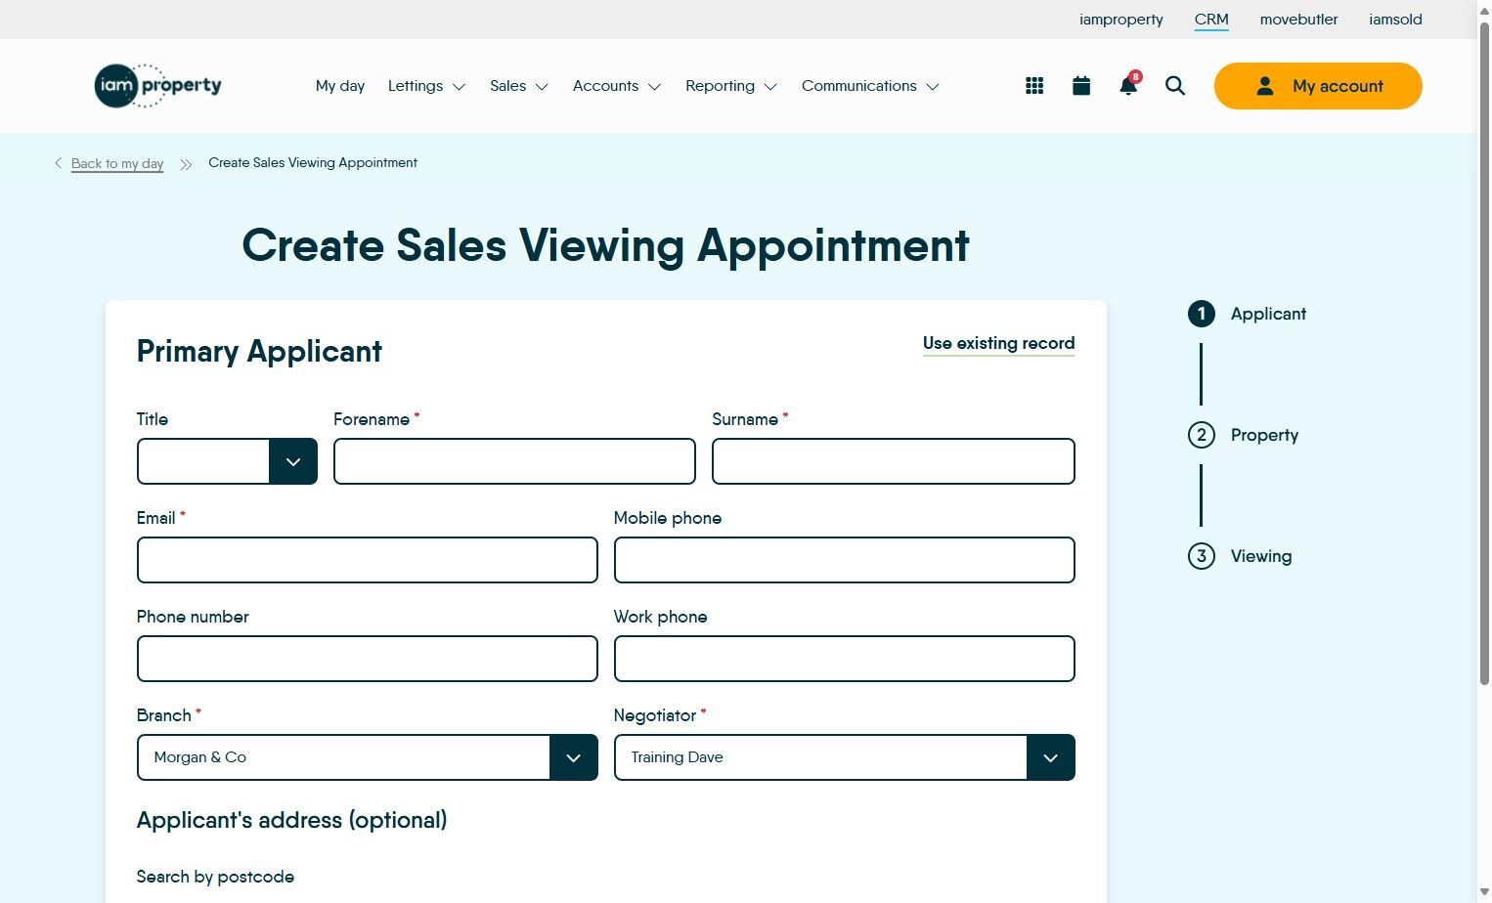This screenshot has height=903, width=1492.
Task: Focus the Phone number input field
Action: (x=368, y=659)
